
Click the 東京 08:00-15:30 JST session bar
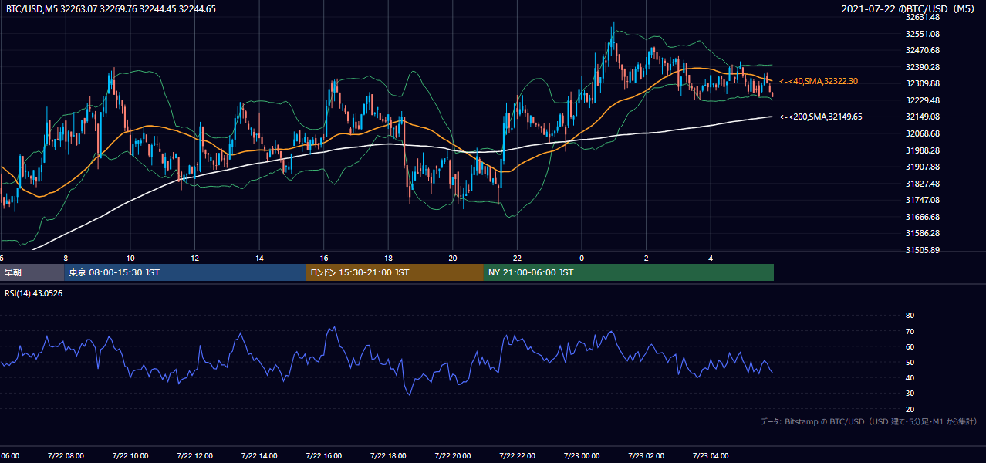click(x=185, y=272)
